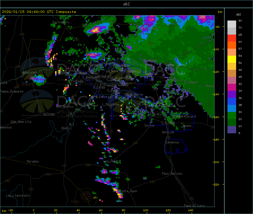Click the 'L_Malvinas' place label
This screenshot has height=214, width=253.
111,104
